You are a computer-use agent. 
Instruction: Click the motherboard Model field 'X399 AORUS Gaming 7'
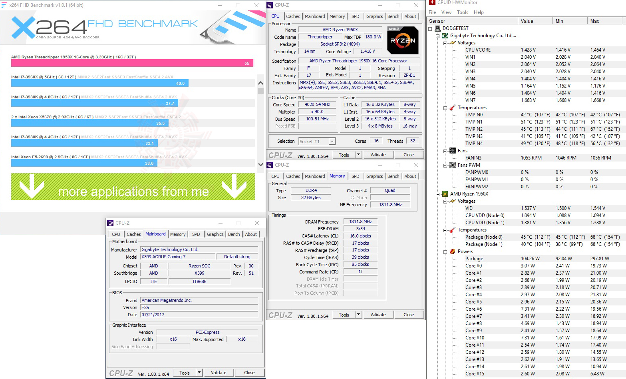point(178,257)
